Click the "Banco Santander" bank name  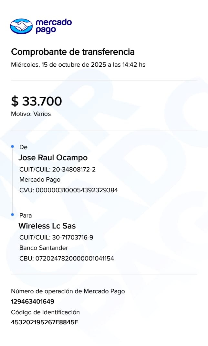coord(44,248)
